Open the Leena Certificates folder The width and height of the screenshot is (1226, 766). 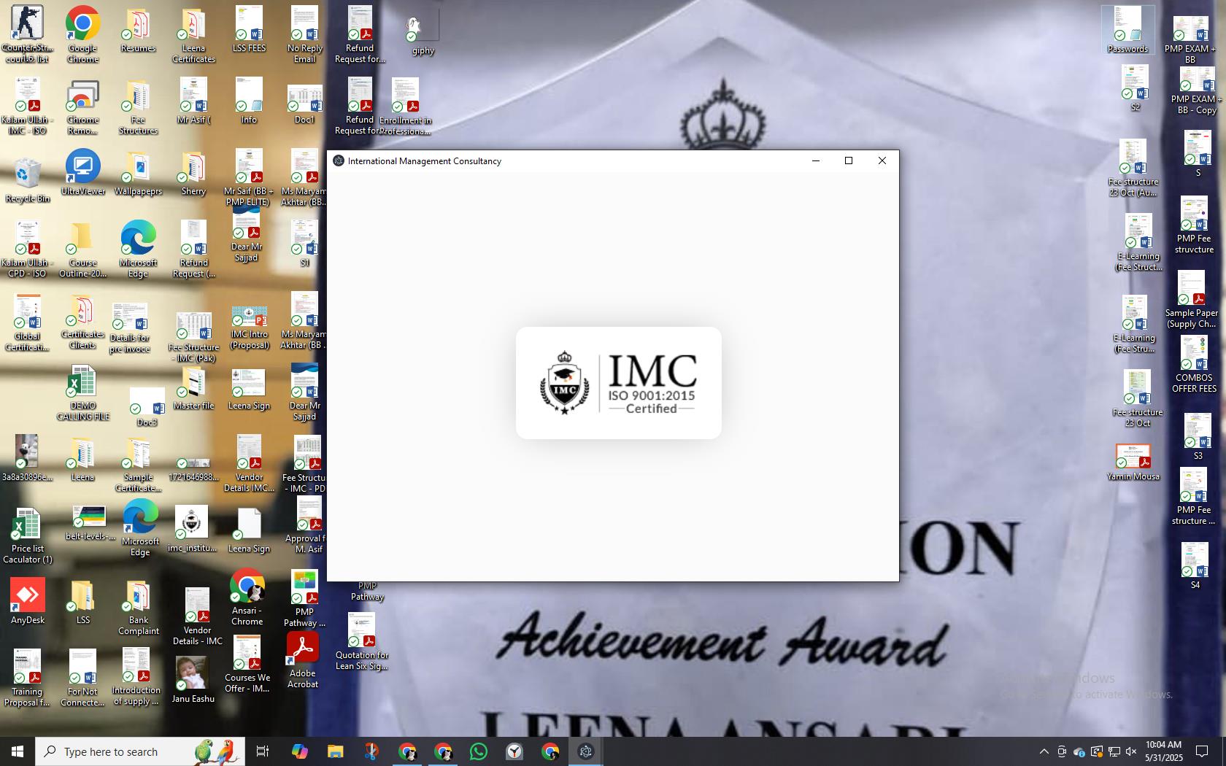pos(193,34)
